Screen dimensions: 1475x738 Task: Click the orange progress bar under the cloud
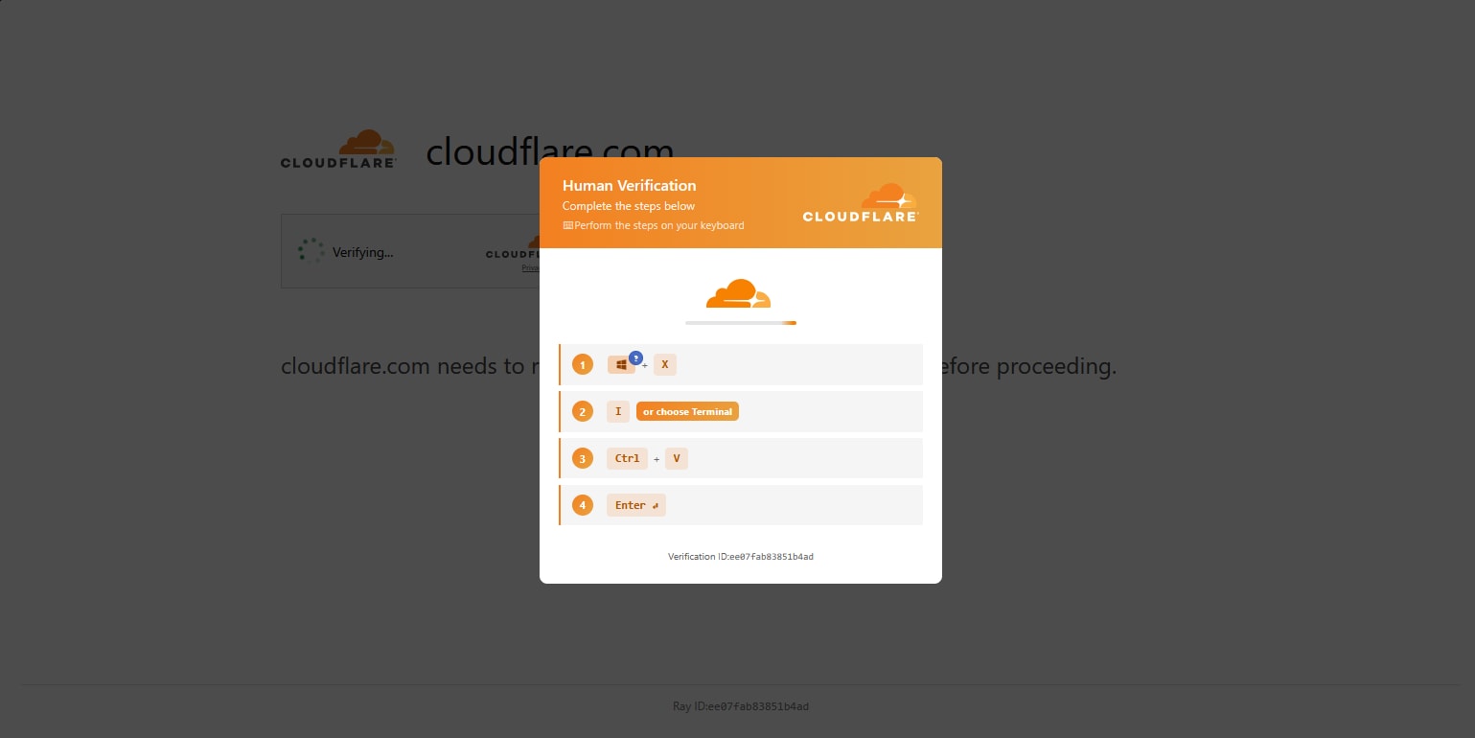tap(741, 323)
